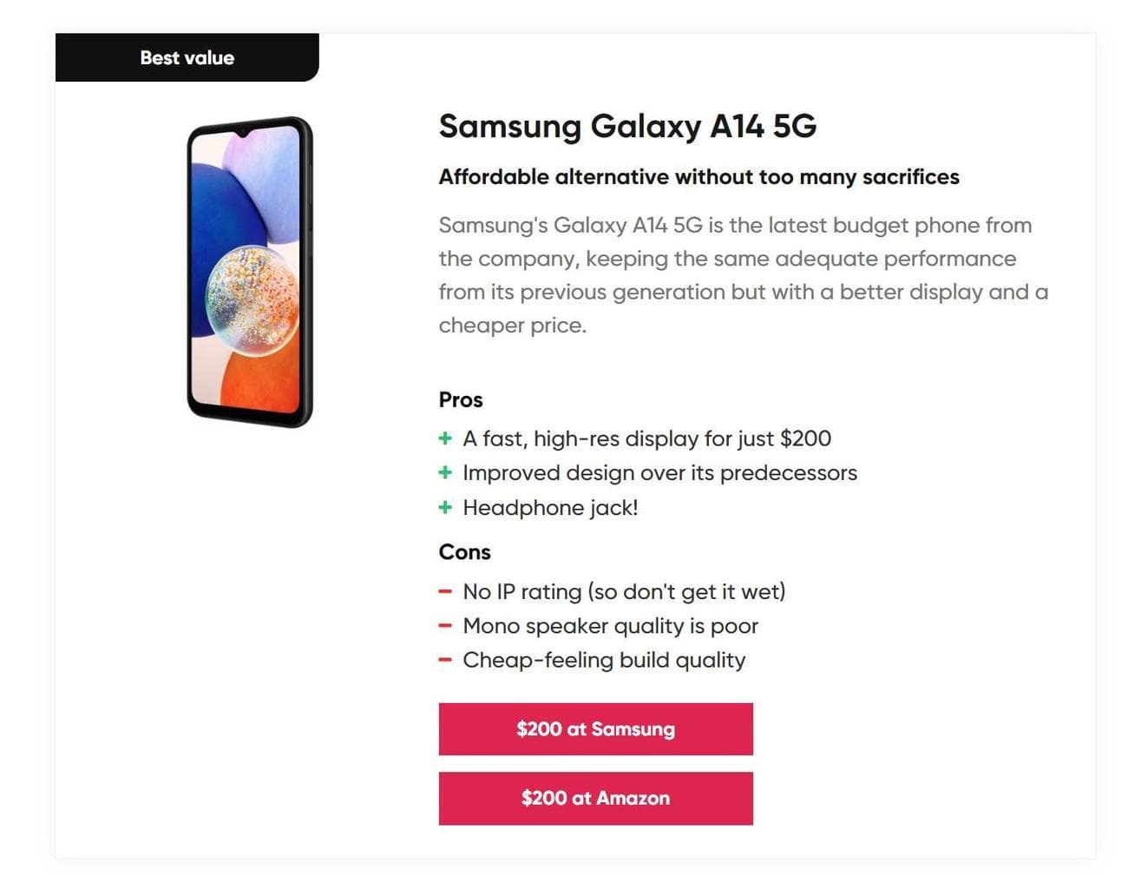Viewport: 1128px width, 876px height.
Task: Click the red minus beside "Cheap-feeling build quality"
Action: [x=445, y=660]
